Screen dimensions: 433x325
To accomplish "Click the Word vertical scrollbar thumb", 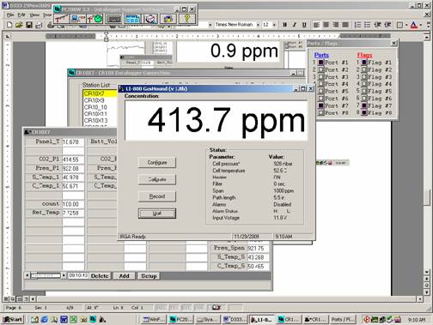I will tap(427, 197).
